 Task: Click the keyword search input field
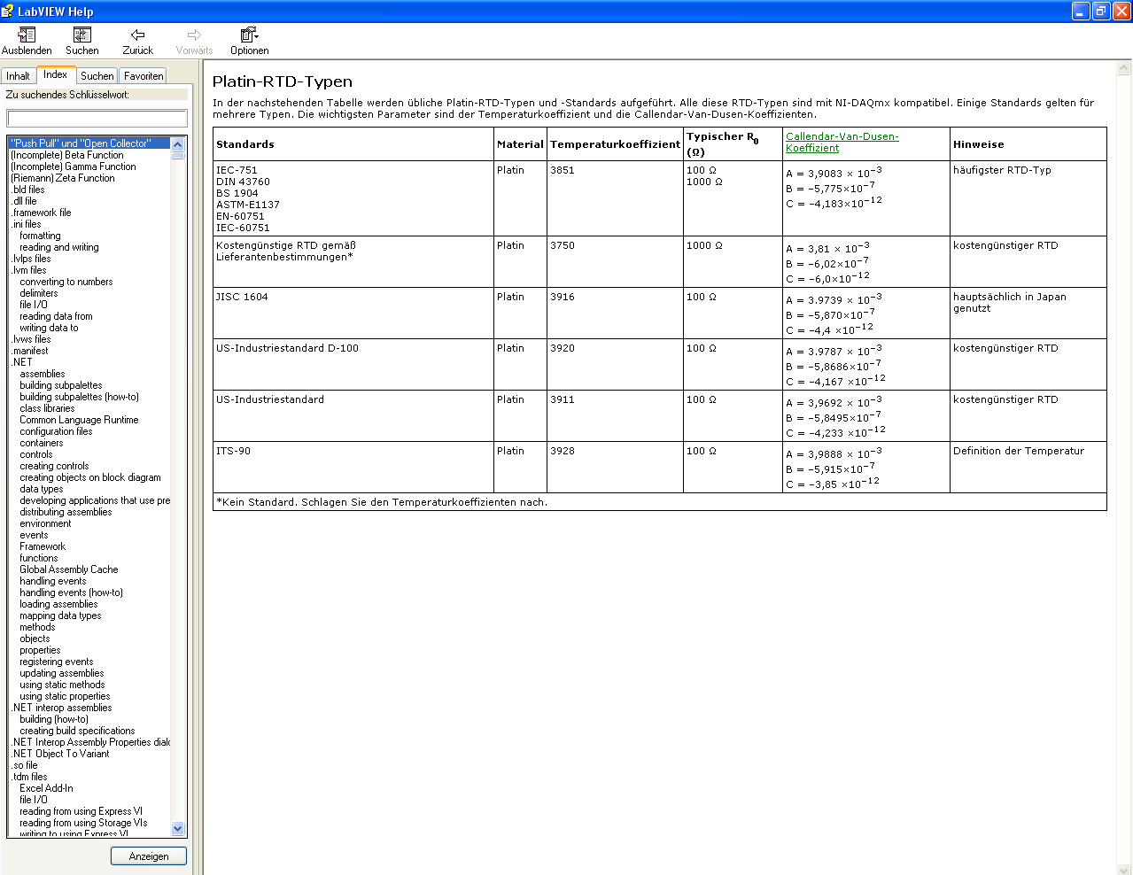pyautogui.click(x=97, y=118)
